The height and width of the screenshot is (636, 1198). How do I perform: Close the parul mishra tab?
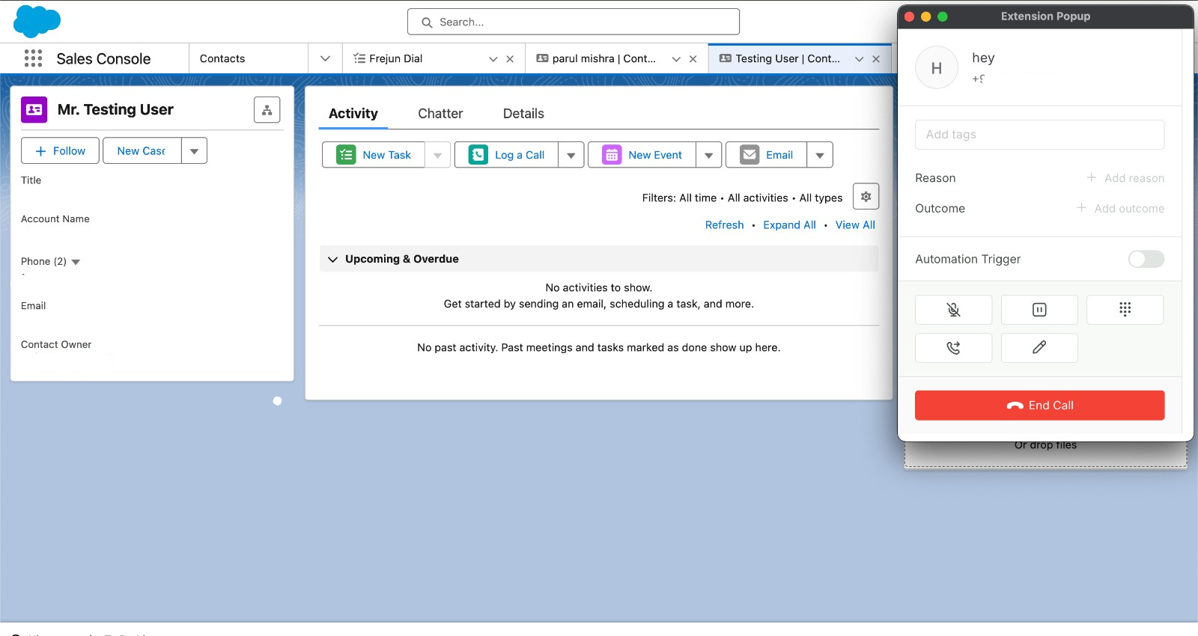pos(693,59)
